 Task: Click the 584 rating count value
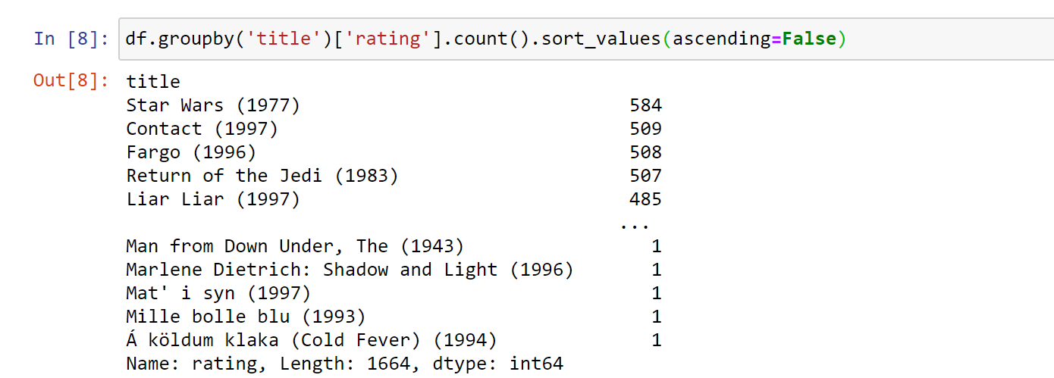(x=645, y=105)
